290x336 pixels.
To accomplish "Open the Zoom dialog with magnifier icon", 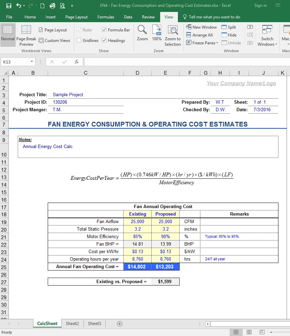I will tap(142, 33).
